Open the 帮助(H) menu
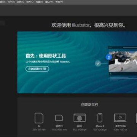Screen dimensions: 137x137 pos(59,2)
